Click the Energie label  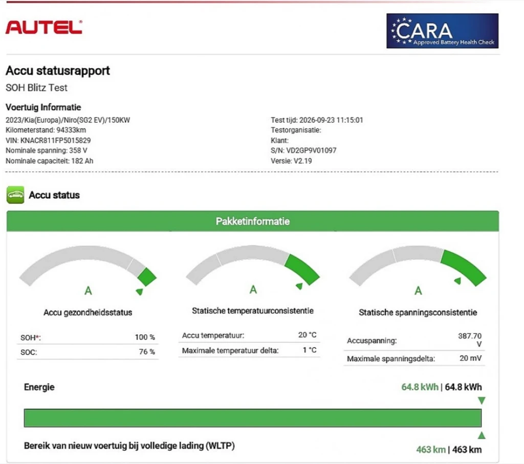coord(39,387)
